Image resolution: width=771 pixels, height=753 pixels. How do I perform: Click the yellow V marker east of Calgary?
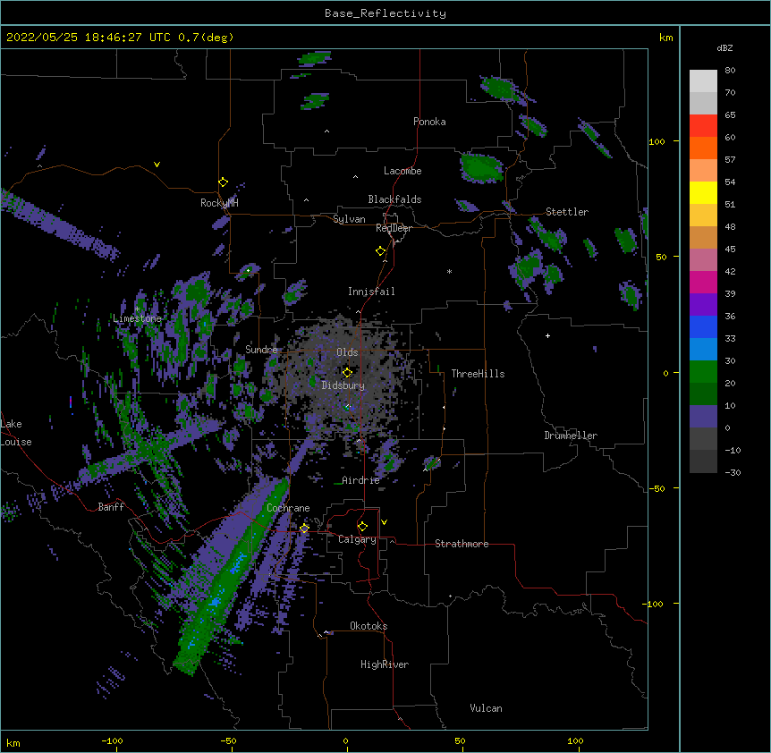[x=384, y=522]
